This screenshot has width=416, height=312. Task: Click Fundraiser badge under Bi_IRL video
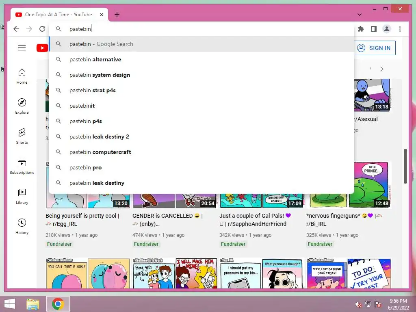pos(320,244)
